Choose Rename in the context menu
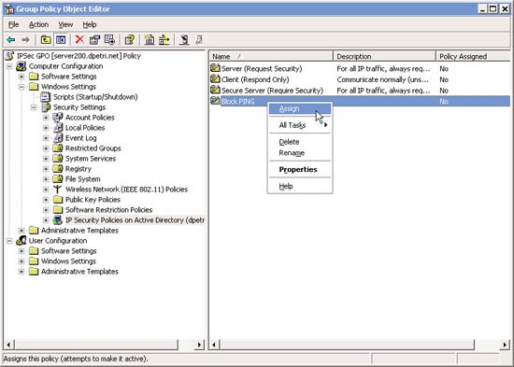514x367 pixels. point(300,153)
